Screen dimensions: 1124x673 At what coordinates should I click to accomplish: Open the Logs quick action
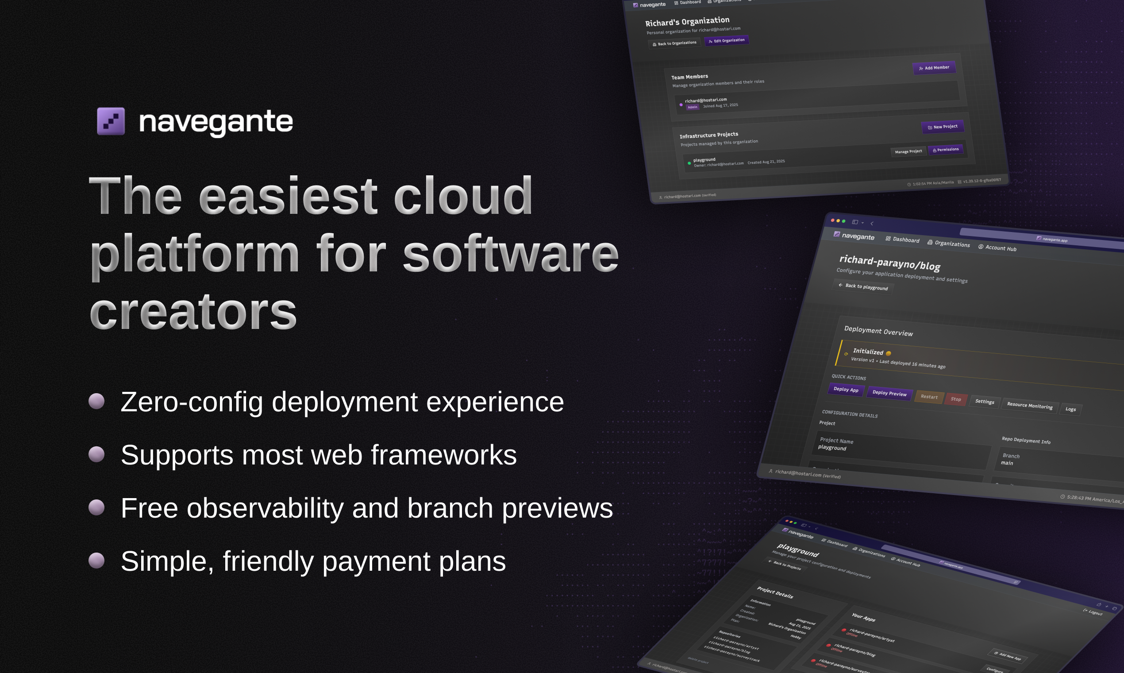coord(1070,409)
